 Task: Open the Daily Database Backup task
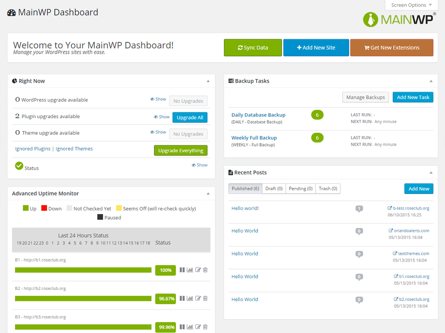[x=258, y=115]
